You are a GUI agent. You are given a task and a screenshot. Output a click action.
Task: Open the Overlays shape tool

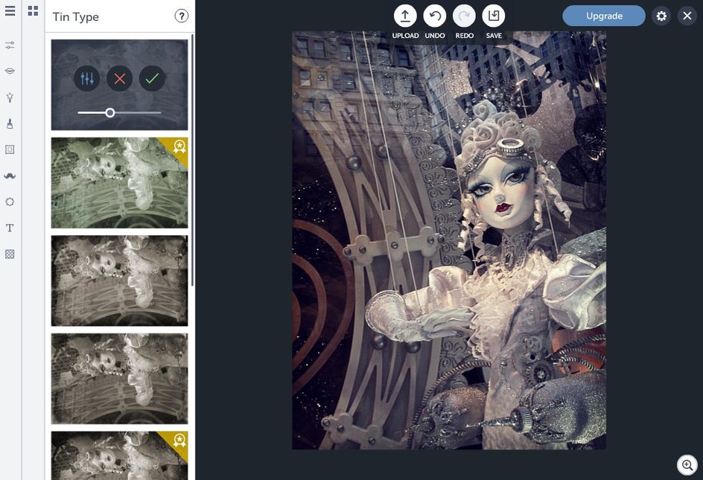pos(10,202)
